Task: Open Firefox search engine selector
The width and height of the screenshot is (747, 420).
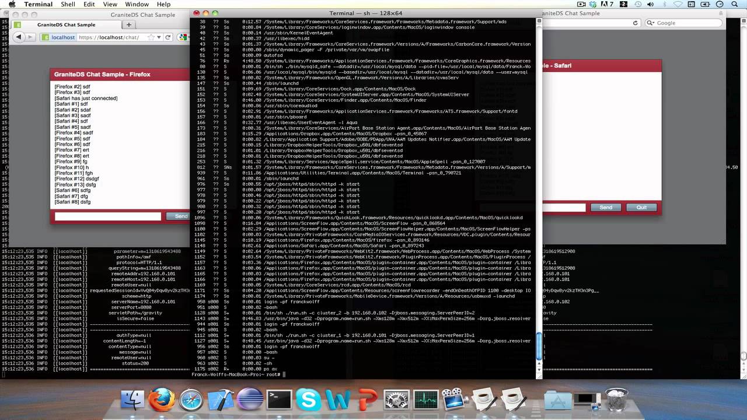Action: [183, 37]
